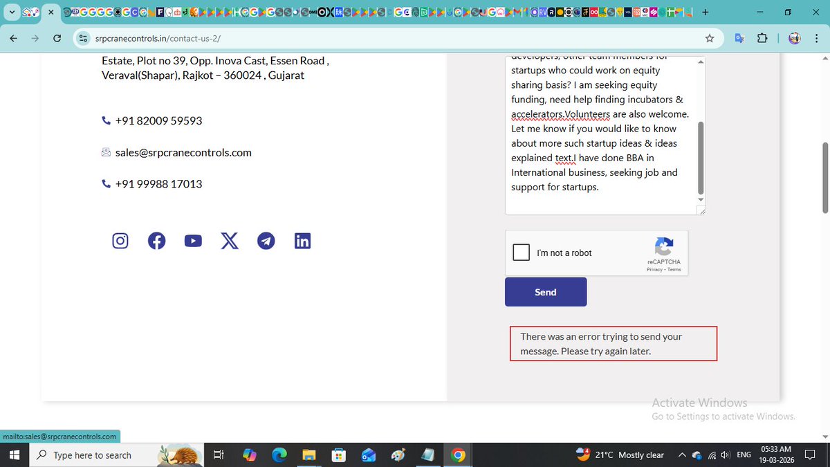Open volume speaker icon in tray
Screen dimensions: 830x467
tap(725, 455)
